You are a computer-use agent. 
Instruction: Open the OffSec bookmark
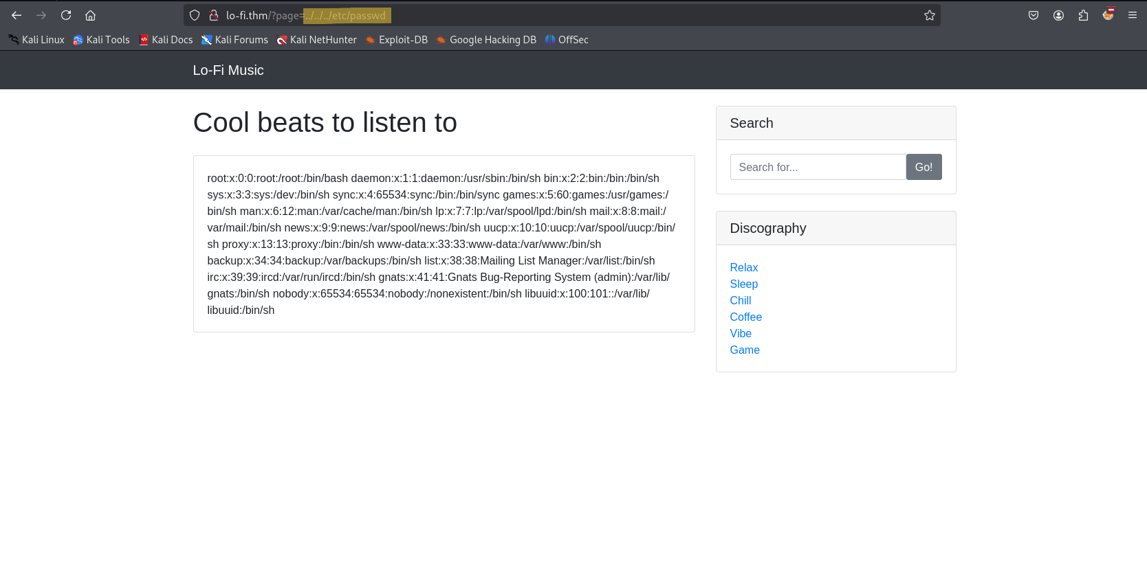point(567,40)
